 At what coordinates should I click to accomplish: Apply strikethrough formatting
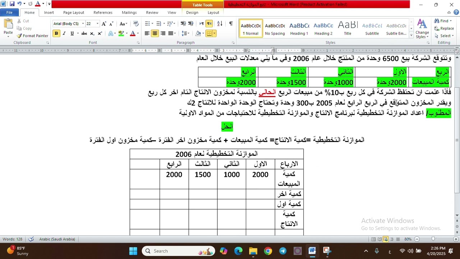(x=84, y=33)
